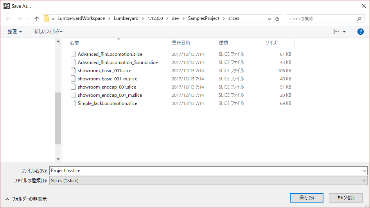
Task: Click the search magnifier icon
Action: click(359, 19)
